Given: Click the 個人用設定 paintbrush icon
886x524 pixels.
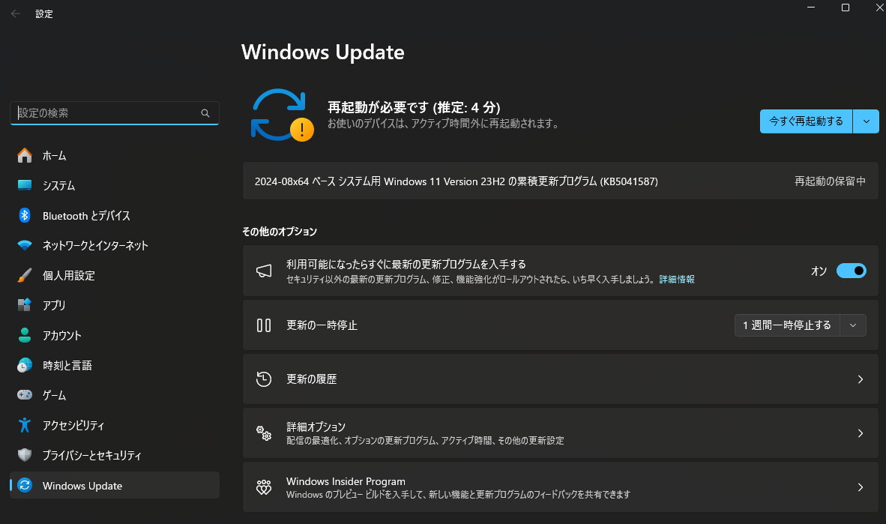Looking at the screenshot, I should pyautogui.click(x=24, y=275).
